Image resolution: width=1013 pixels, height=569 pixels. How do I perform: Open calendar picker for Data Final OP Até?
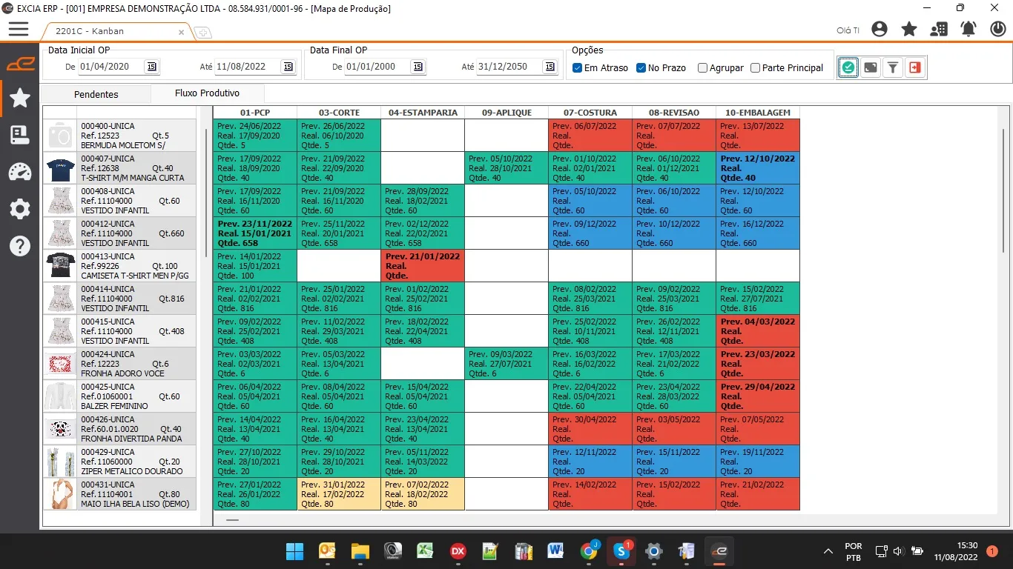point(550,67)
